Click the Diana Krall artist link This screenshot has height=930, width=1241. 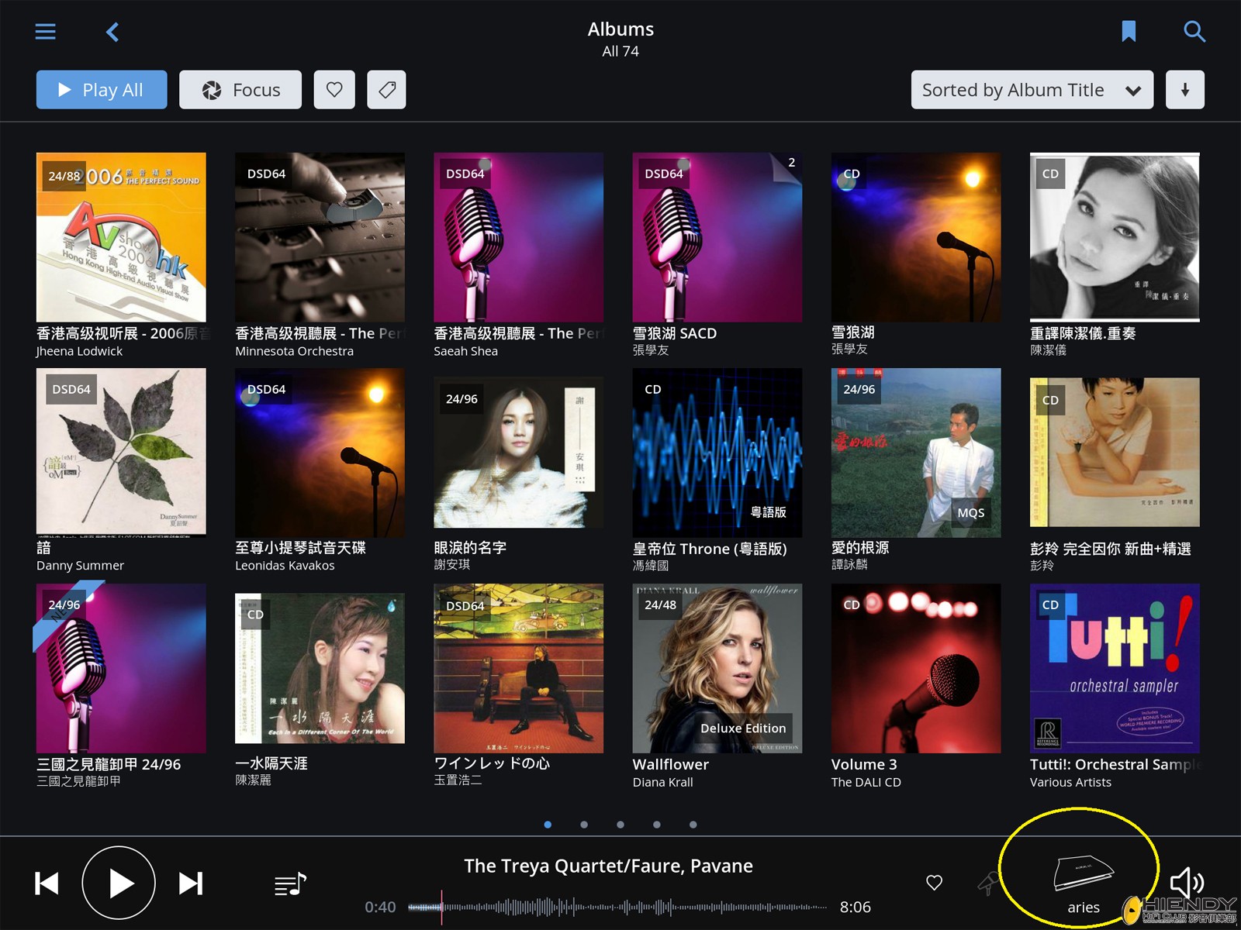(x=663, y=783)
